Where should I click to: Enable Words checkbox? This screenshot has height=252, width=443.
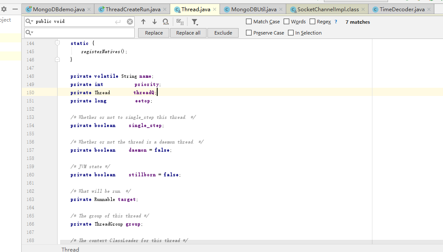(287, 22)
